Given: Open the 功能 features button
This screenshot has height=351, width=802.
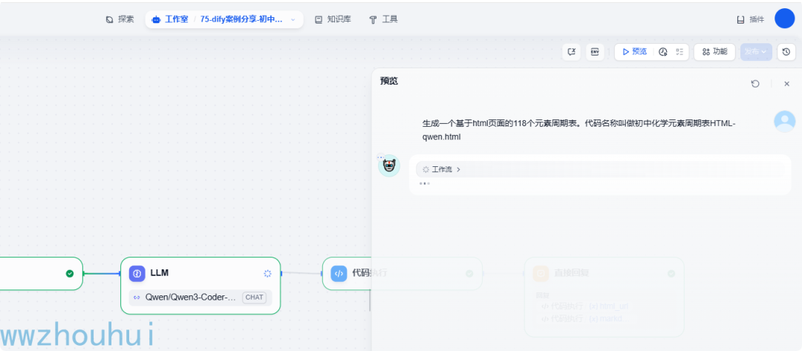Looking at the screenshot, I should click(x=714, y=52).
